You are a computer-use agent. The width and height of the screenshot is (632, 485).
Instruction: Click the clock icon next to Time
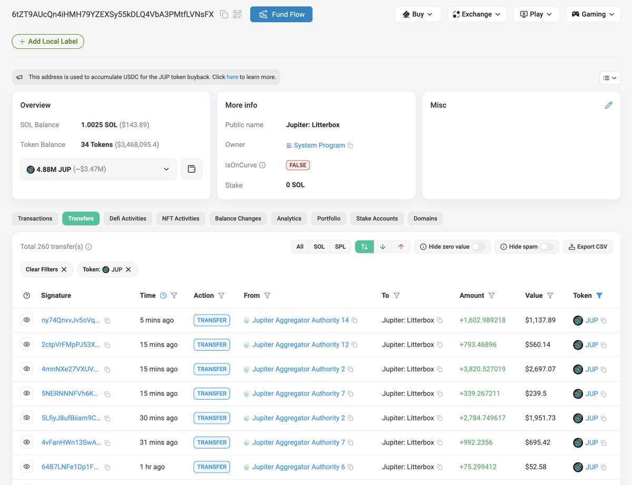[163, 296]
